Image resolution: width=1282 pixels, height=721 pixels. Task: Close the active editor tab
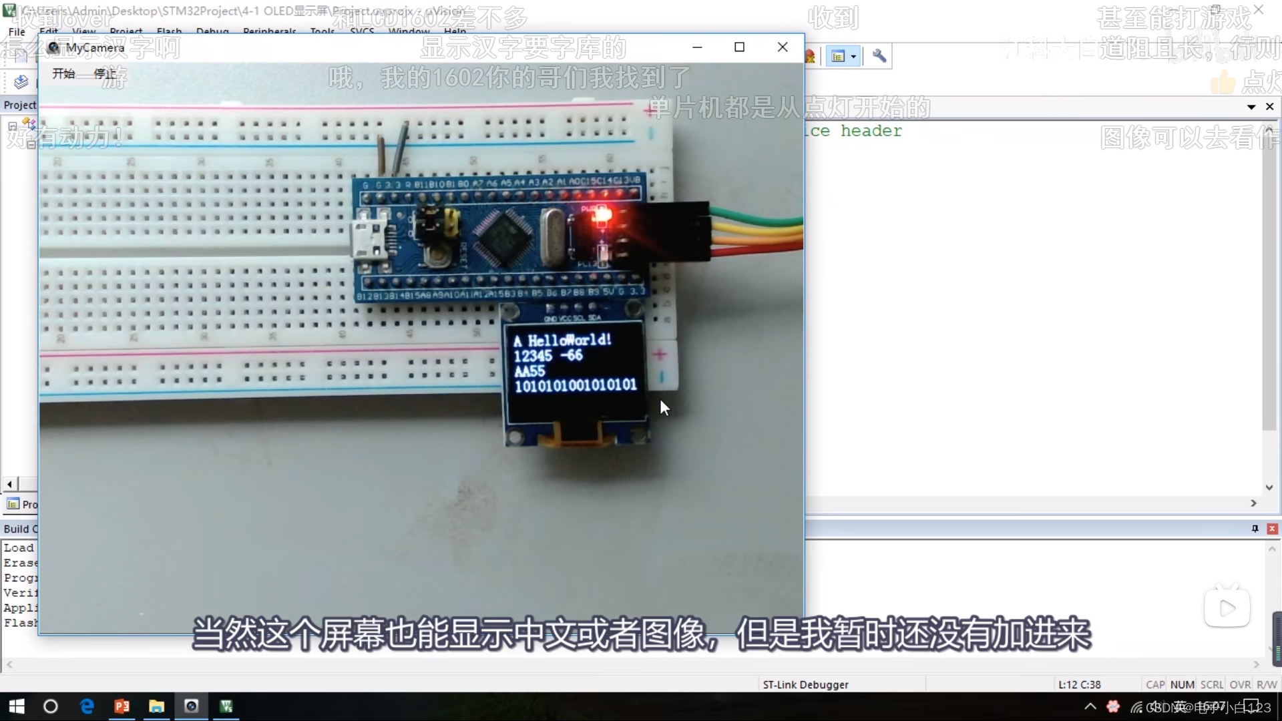coord(1270,107)
